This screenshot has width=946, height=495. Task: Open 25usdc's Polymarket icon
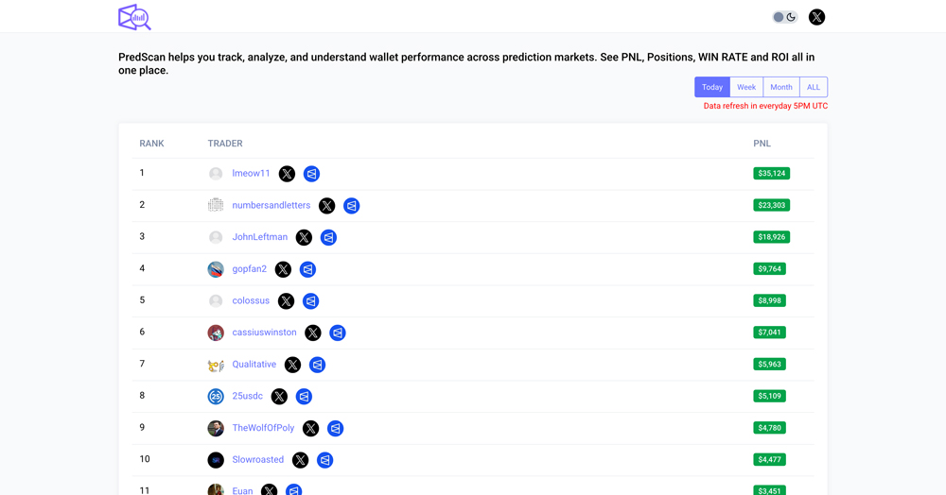tap(304, 396)
